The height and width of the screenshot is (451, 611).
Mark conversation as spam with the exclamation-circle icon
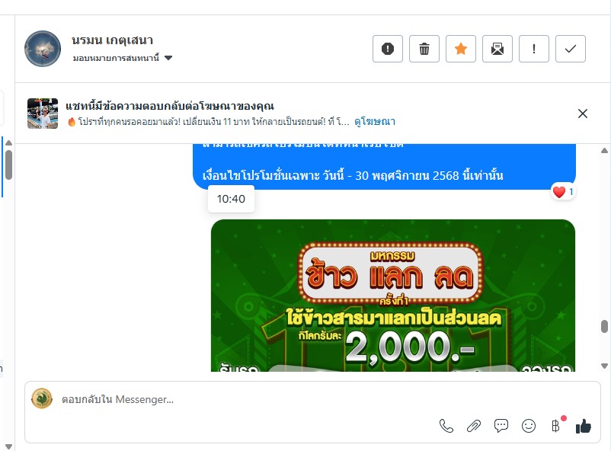tap(387, 49)
